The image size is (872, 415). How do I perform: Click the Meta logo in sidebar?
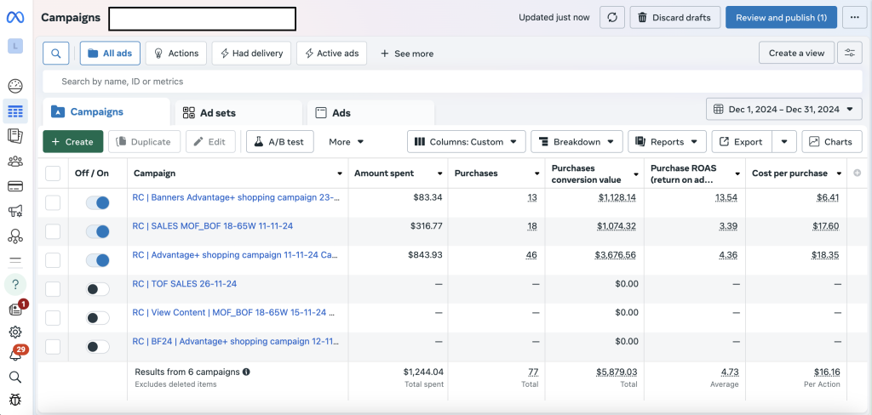point(15,18)
